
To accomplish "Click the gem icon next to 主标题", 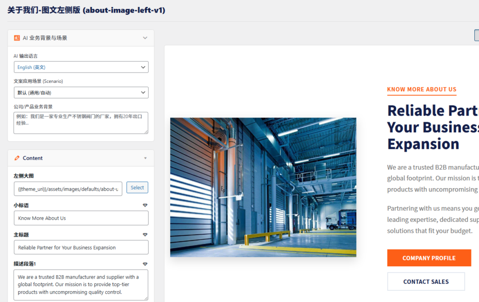I will click(145, 235).
